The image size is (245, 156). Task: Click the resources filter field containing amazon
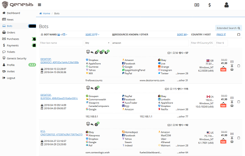pos(150,43)
